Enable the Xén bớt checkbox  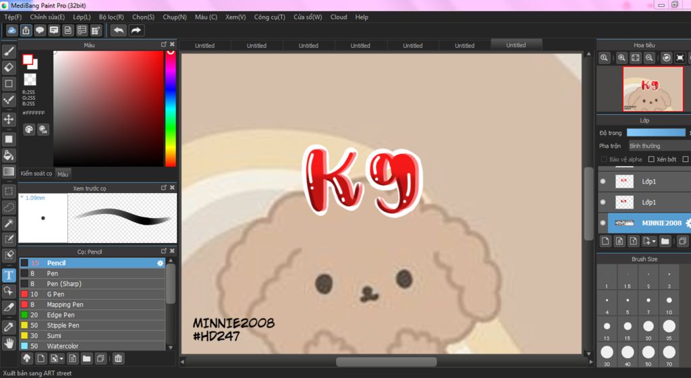click(651, 159)
